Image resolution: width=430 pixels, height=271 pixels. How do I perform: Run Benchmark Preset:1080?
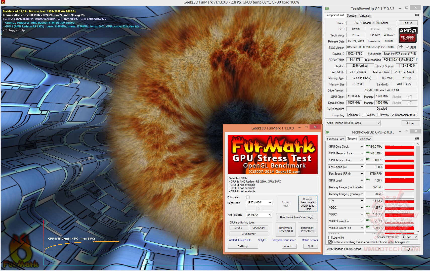tap(285, 229)
